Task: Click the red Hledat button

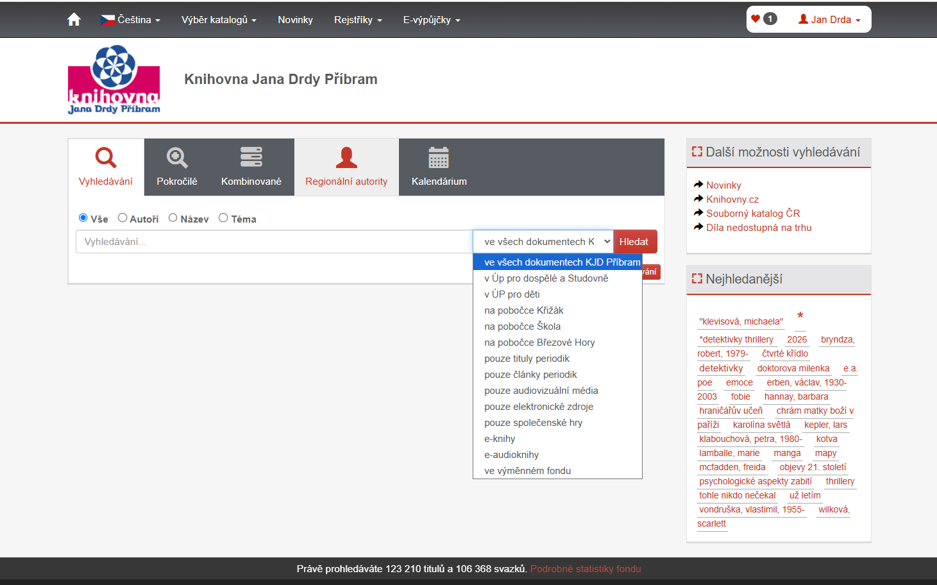Action: click(635, 242)
